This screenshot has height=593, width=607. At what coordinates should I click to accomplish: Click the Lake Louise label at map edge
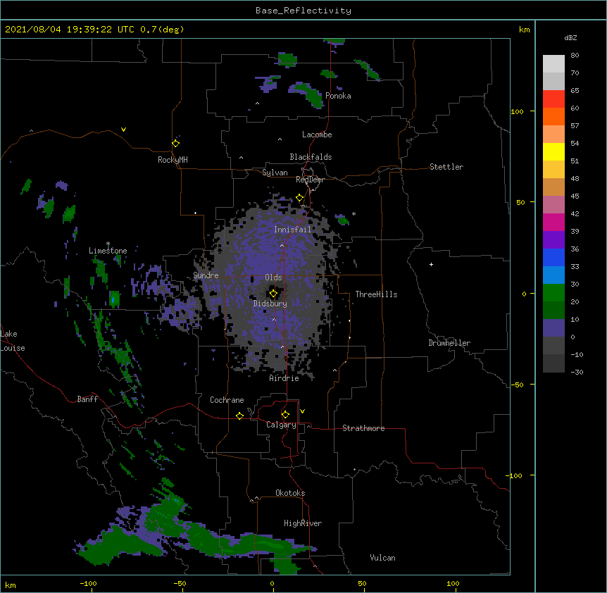tap(13, 341)
